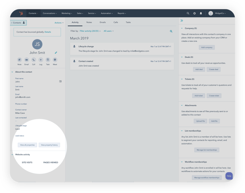The image size is (245, 193).
Task: Collapse the Attachments section
Action: (182, 105)
